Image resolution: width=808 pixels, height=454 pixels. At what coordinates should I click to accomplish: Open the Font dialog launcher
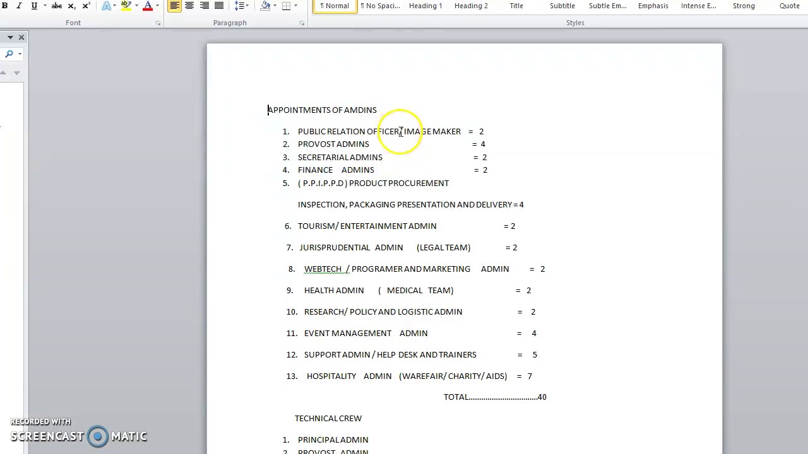(x=158, y=23)
